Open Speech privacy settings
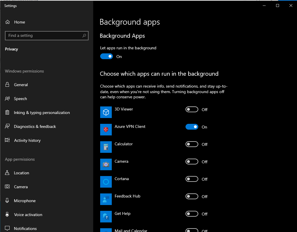The height and width of the screenshot is (232, 297). point(20,99)
